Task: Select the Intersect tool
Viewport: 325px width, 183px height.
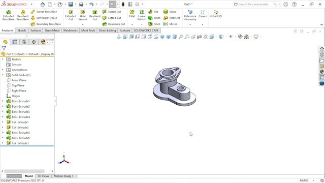Action: tap(172, 18)
